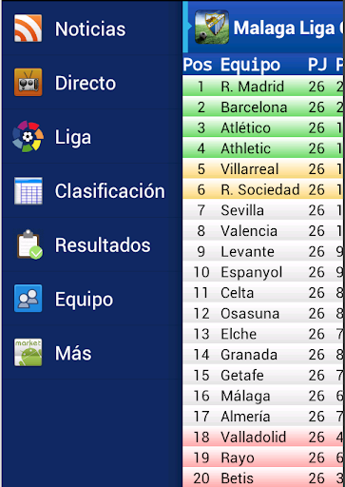Open the radio Directo icon

(x=28, y=83)
